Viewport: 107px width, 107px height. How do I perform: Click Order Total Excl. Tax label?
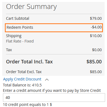24,72
